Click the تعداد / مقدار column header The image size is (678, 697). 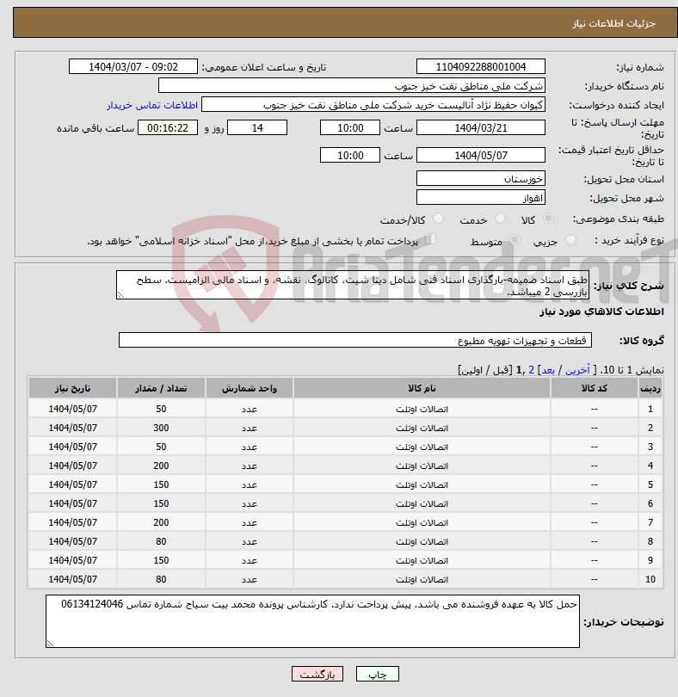tap(161, 388)
